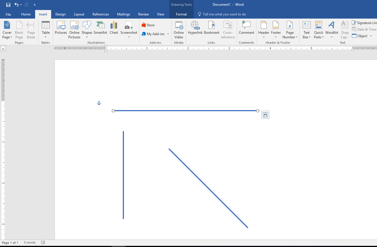This screenshot has height=247, width=377.
Task: Click the first line indent marker on ruler
Action: click(106, 47)
